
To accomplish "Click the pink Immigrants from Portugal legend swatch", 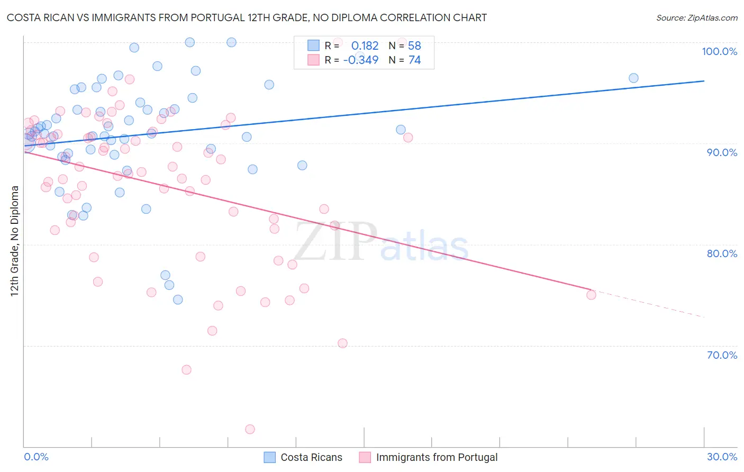I will [365, 457].
